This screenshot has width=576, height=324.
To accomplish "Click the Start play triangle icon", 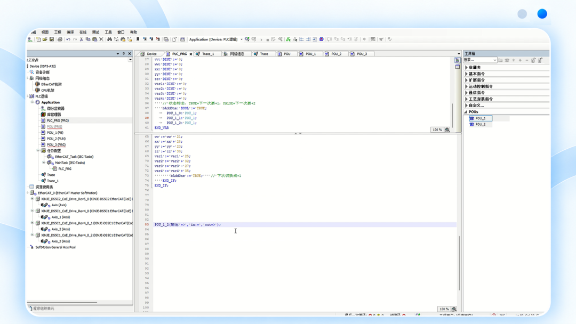I will [261, 39].
